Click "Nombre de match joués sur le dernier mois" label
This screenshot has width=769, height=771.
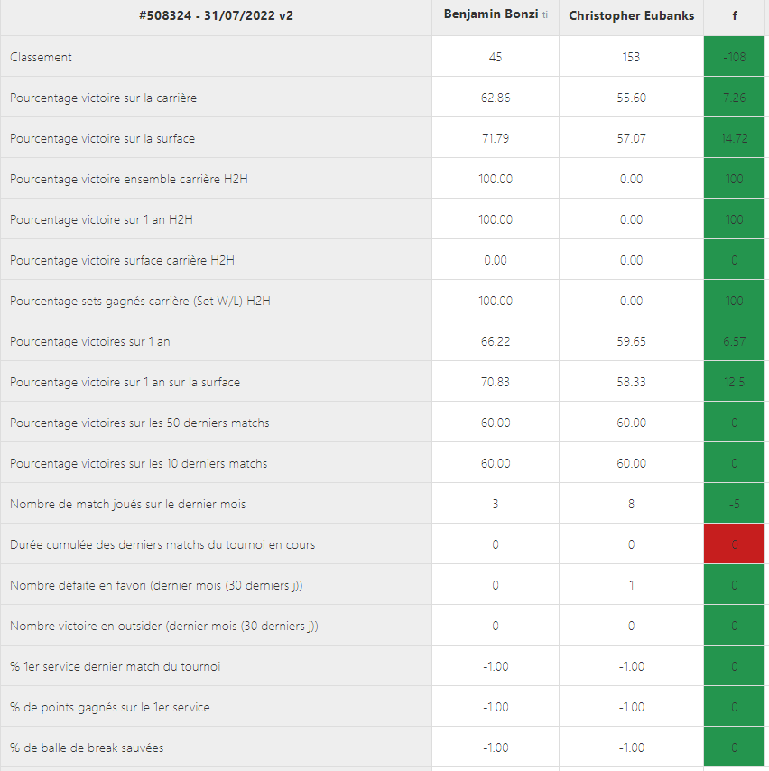[128, 505]
